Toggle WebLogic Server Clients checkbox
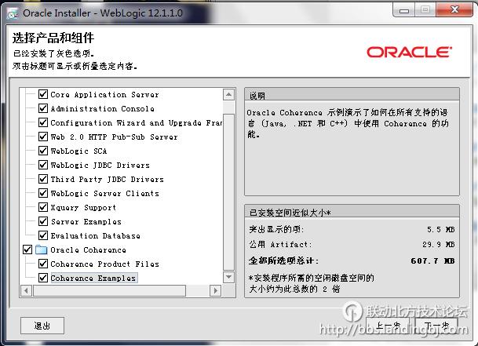The height and width of the screenshot is (346, 478). click(x=43, y=193)
